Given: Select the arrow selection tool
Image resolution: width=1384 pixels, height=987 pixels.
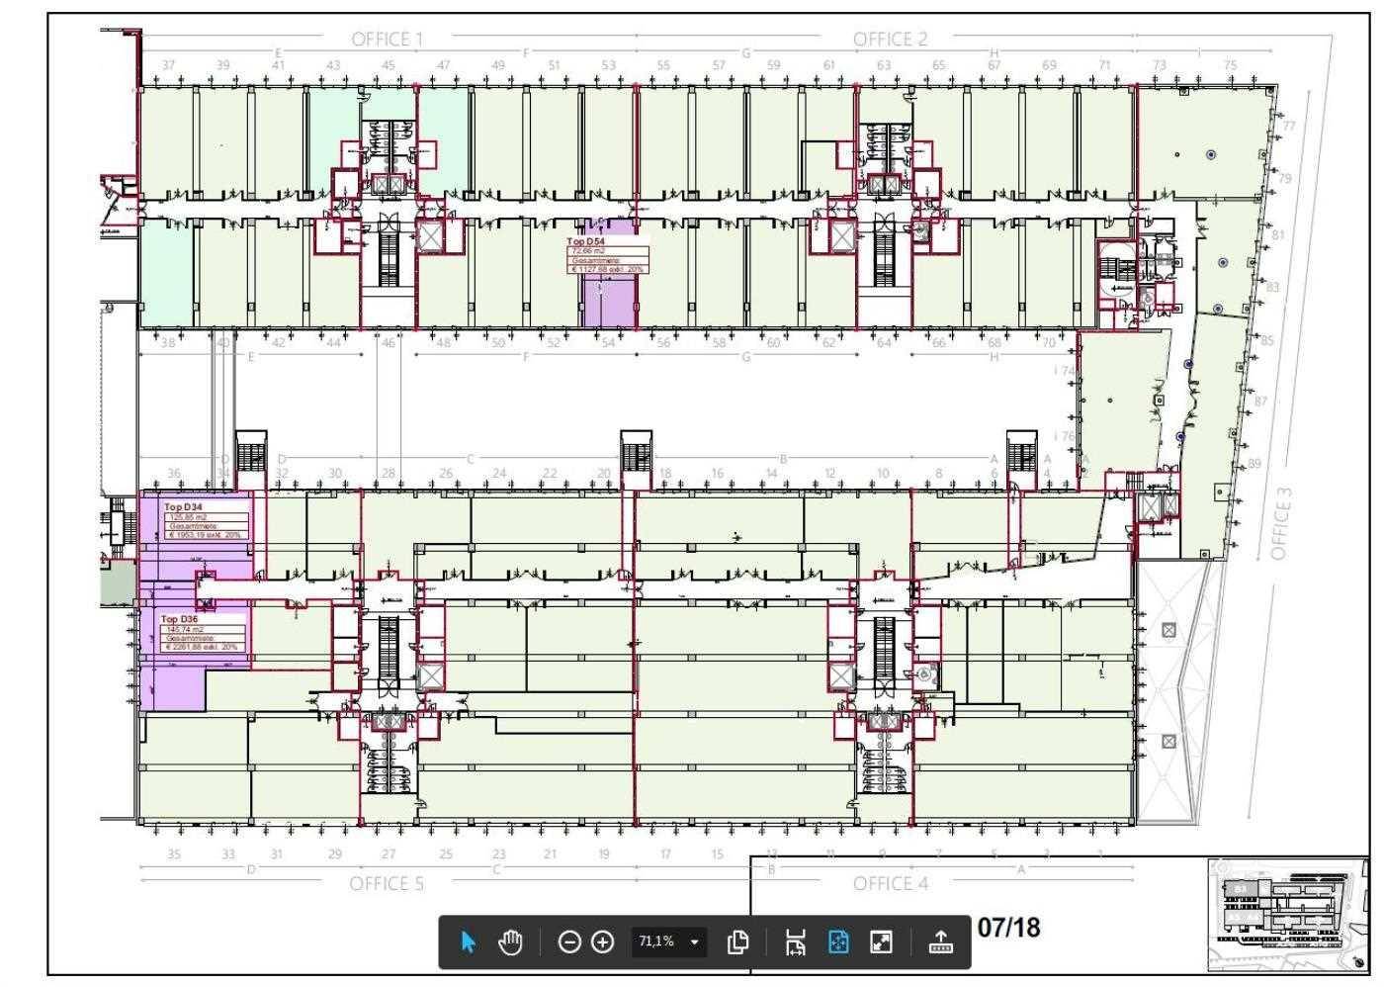Looking at the screenshot, I should pos(469,942).
